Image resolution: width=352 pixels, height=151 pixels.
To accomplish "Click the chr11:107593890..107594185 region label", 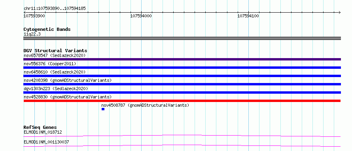I will click(x=55, y=9).
